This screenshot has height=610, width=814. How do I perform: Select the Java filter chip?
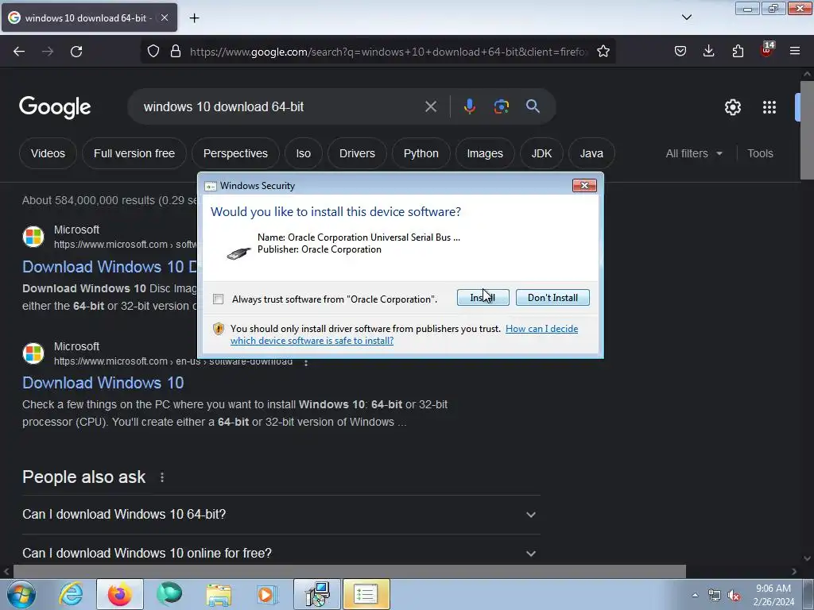point(591,153)
